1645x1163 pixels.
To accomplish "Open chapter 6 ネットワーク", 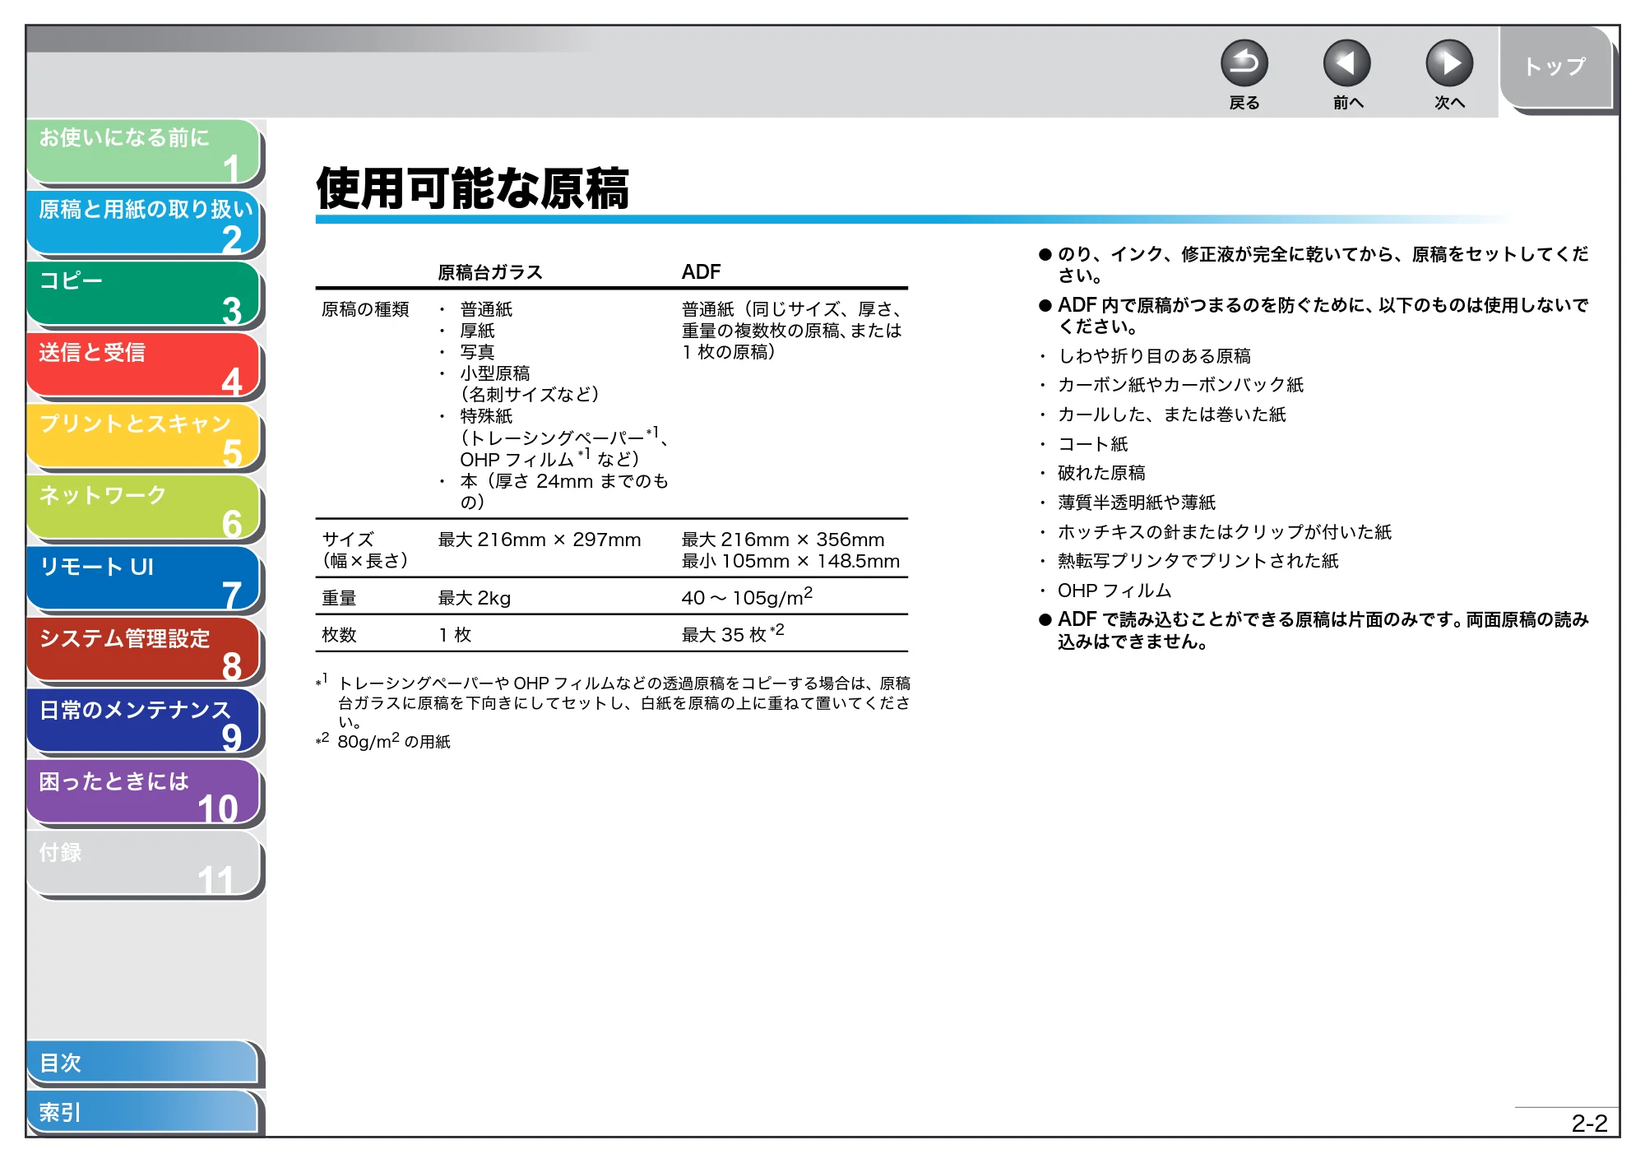I will coord(144,509).
